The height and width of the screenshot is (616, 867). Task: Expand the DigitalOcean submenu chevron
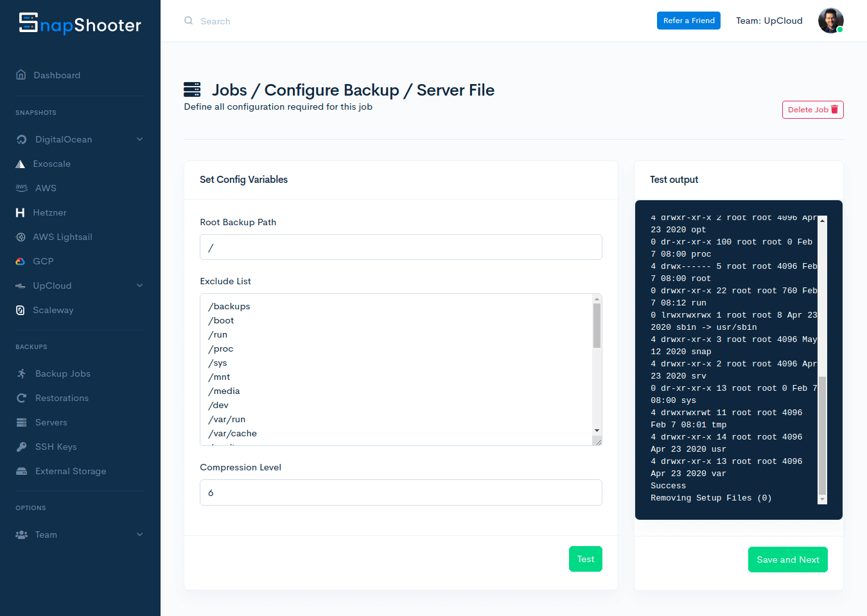pyautogui.click(x=139, y=139)
